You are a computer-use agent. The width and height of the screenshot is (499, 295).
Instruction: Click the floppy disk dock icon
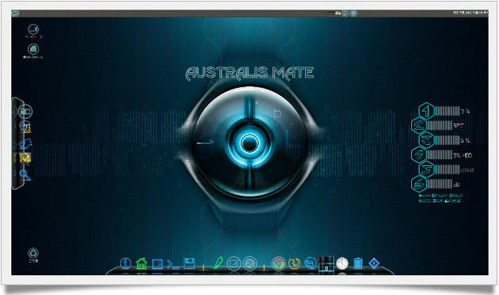click(x=189, y=263)
